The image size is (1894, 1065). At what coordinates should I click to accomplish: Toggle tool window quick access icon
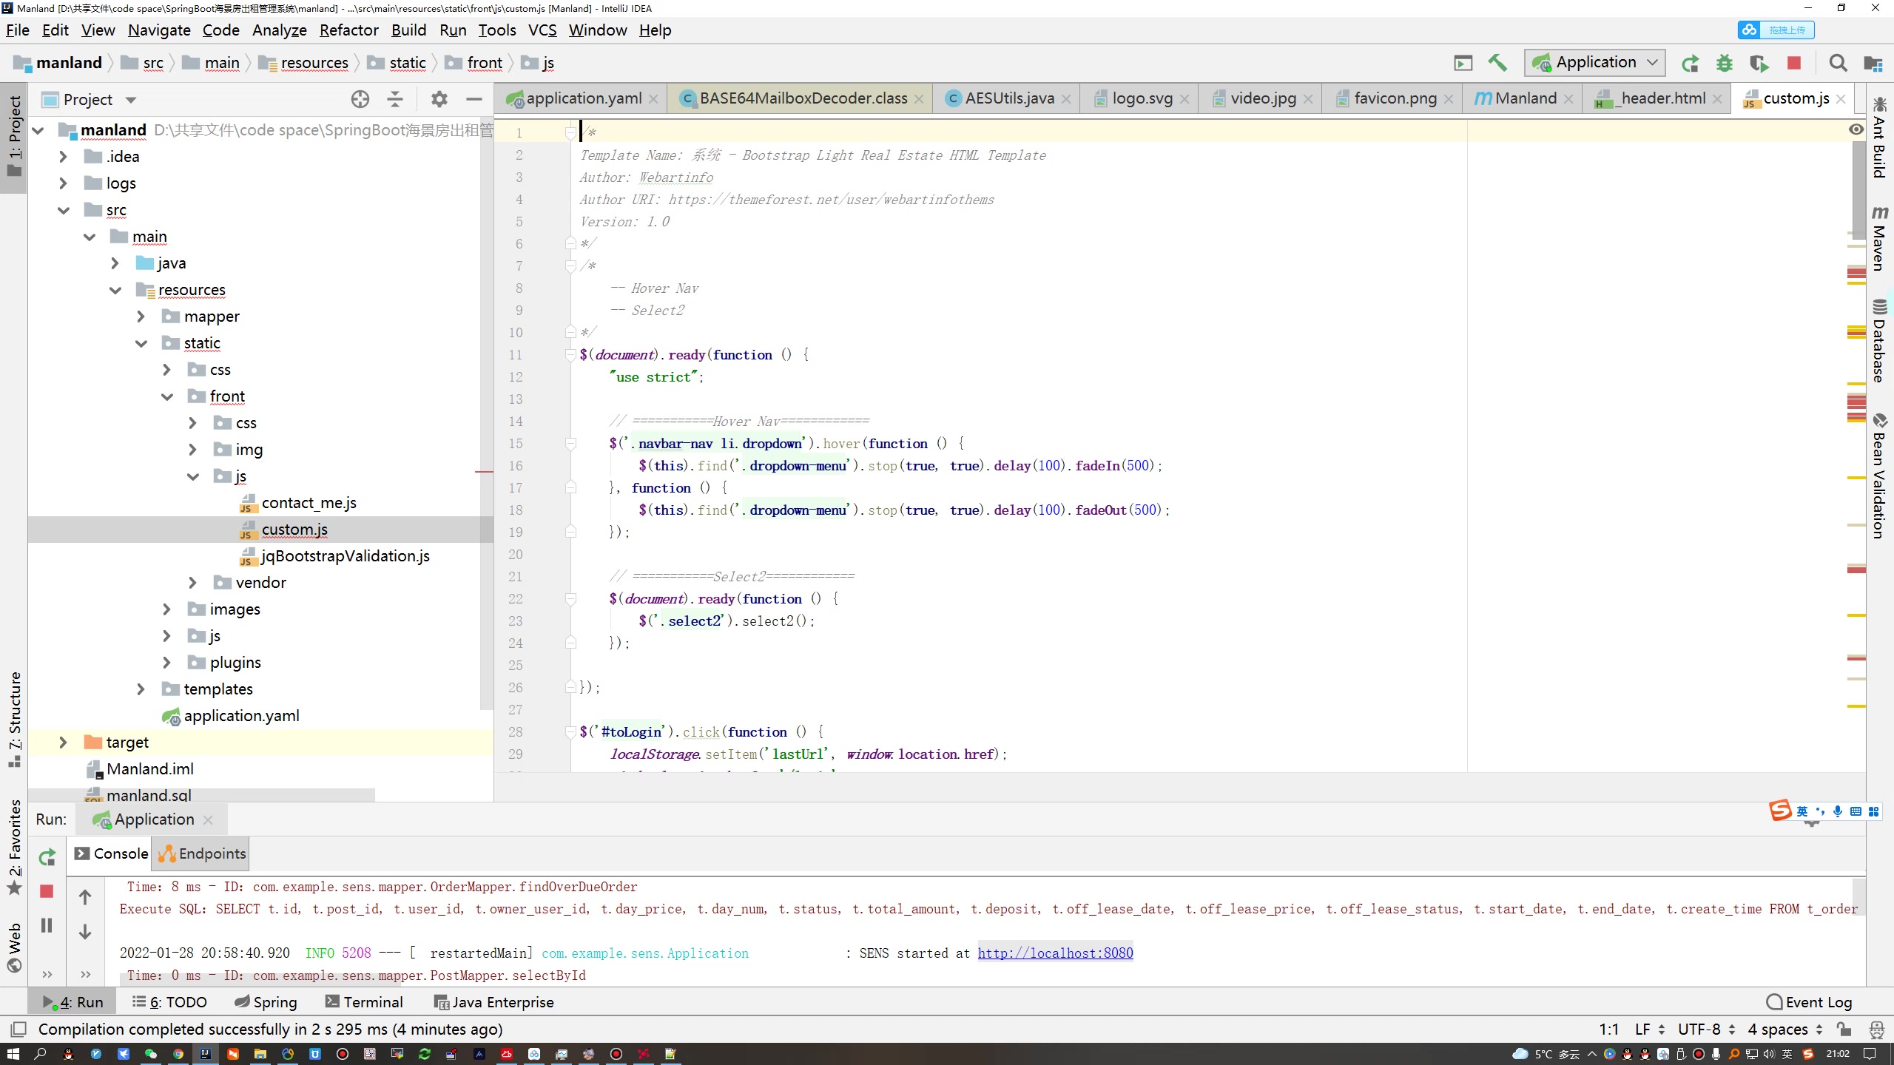(18, 1029)
